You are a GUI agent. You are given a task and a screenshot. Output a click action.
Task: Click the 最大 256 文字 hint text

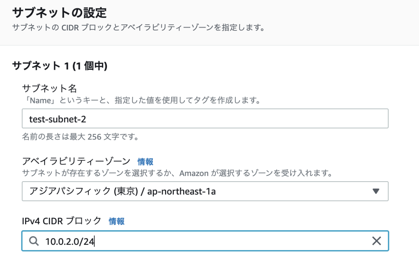point(80,136)
